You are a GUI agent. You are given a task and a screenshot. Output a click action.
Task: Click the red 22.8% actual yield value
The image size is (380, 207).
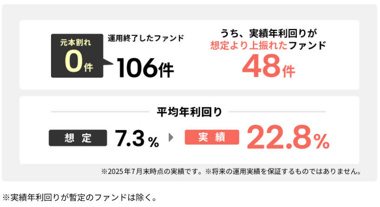coord(288,137)
